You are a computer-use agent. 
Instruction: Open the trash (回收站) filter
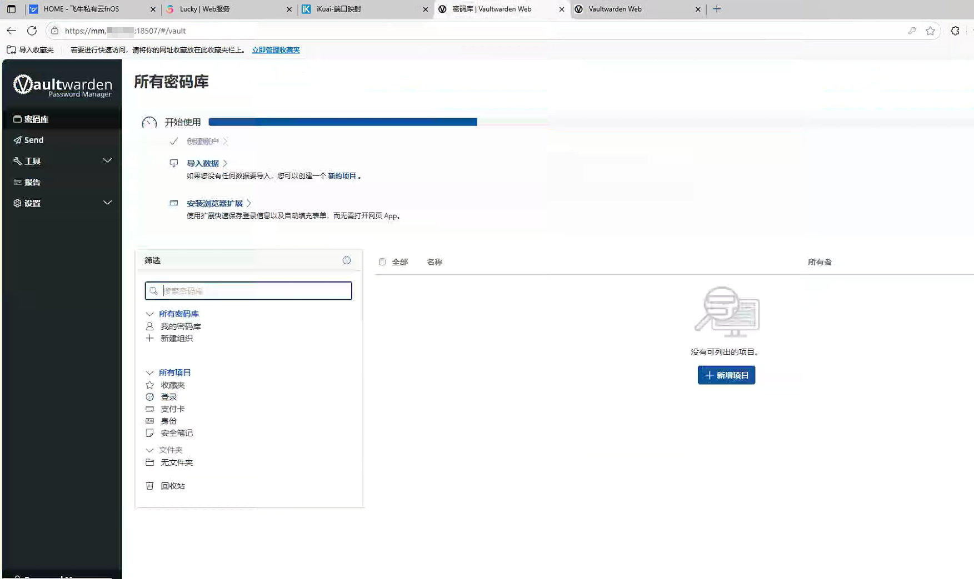coord(172,486)
